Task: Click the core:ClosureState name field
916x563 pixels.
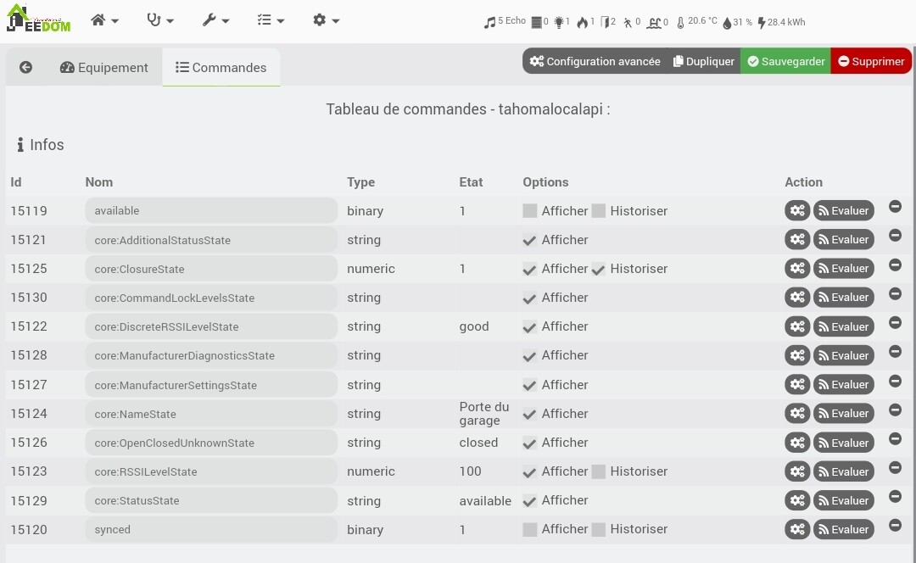Action: point(211,269)
